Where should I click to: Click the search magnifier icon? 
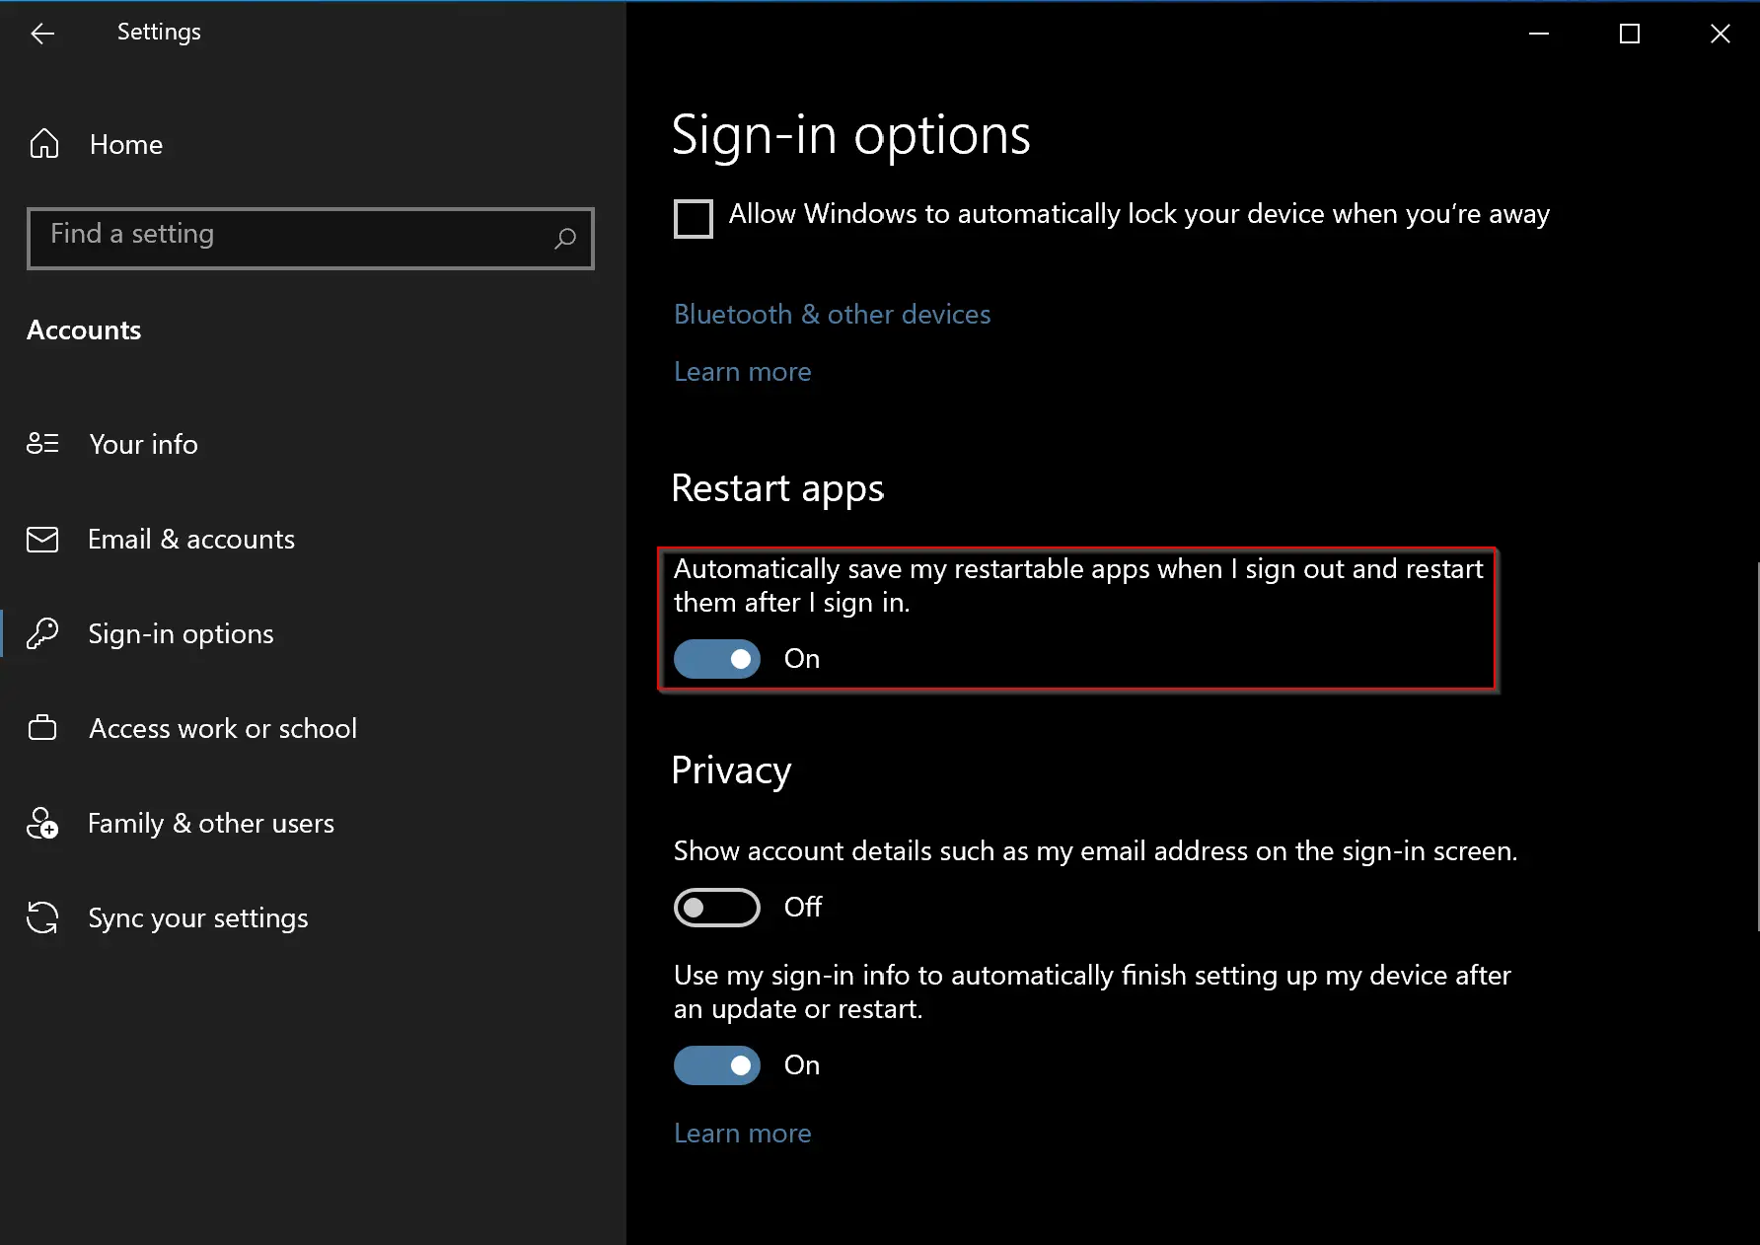(565, 238)
